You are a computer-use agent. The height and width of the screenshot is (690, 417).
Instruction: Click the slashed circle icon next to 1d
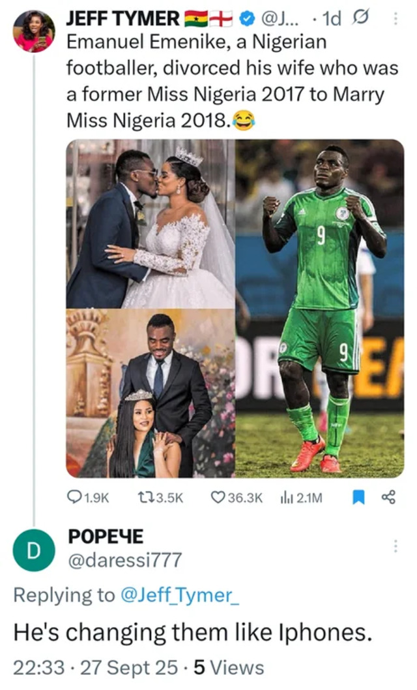pyautogui.click(x=359, y=19)
